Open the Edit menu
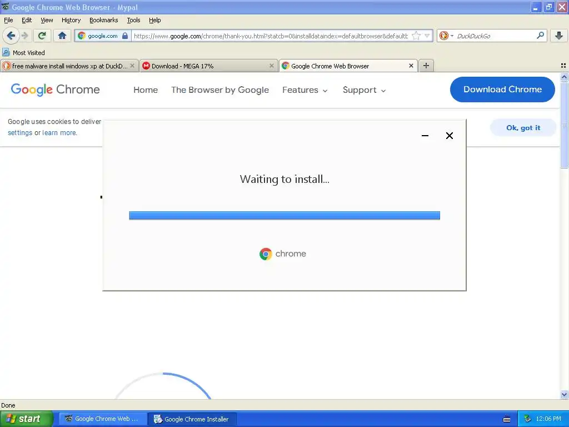569x427 pixels. click(27, 20)
